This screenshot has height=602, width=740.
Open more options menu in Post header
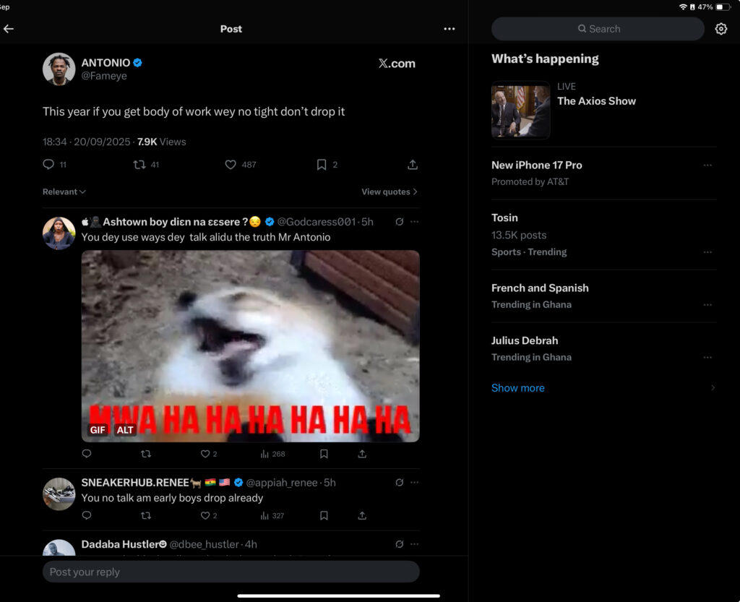(449, 29)
